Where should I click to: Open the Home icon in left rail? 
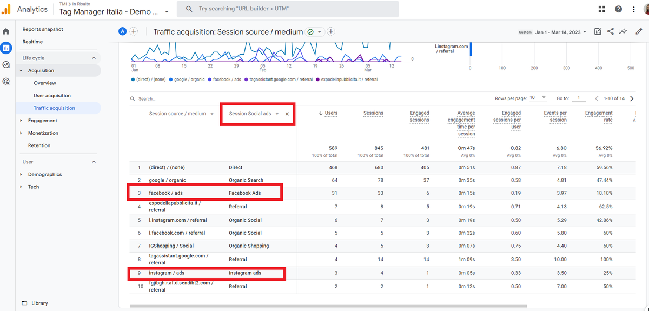pyautogui.click(x=6, y=31)
